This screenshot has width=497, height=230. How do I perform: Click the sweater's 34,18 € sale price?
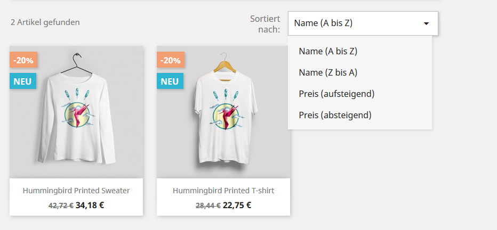[x=90, y=205]
